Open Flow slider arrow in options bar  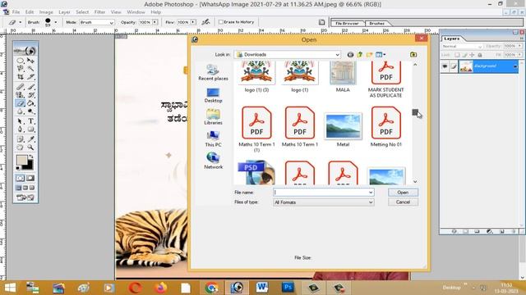(x=193, y=22)
